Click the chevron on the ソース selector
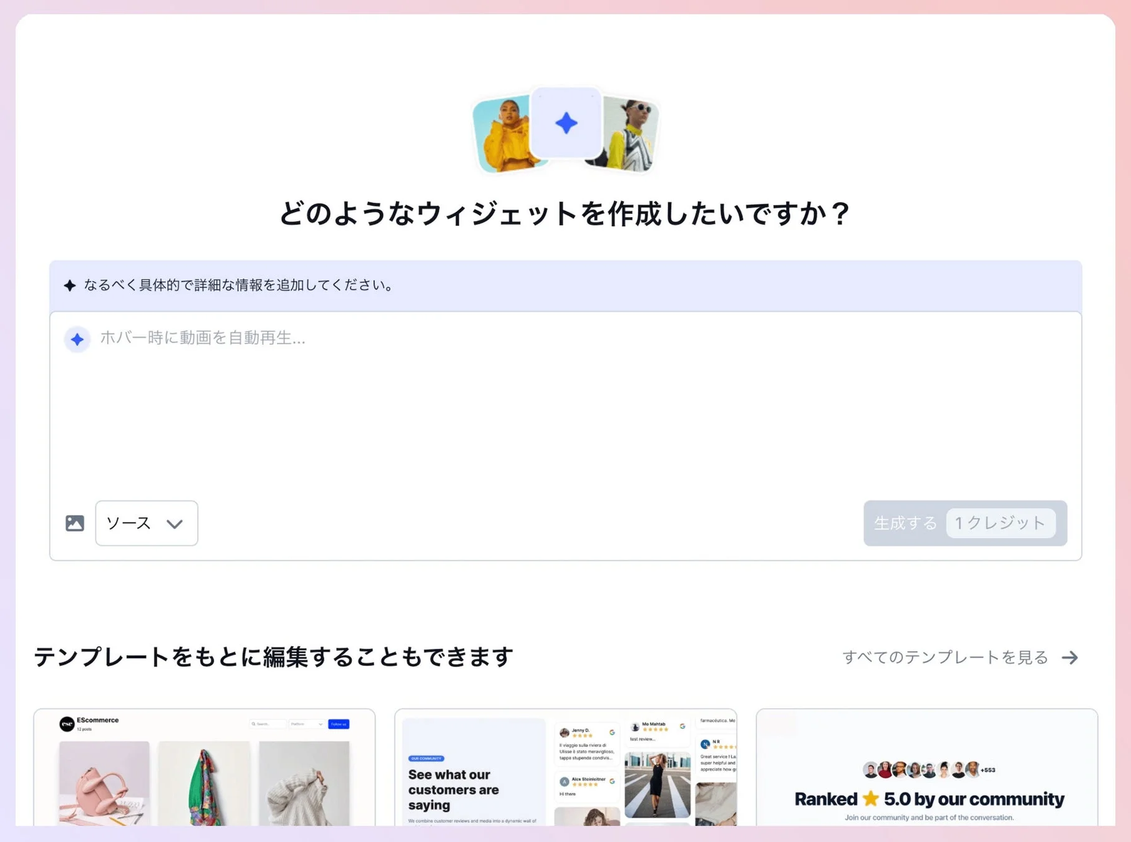Image resolution: width=1131 pixels, height=842 pixels. pyautogui.click(x=174, y=524)
